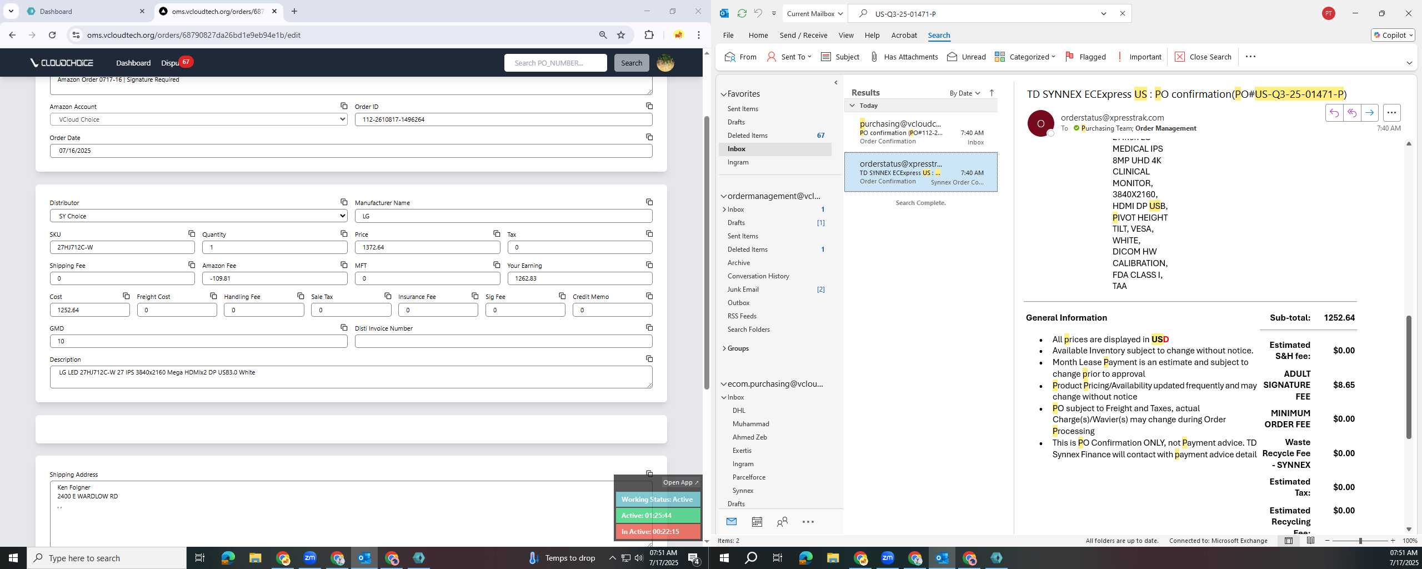Copy the Disti Invoice Number value
The height and width of the screenshot is (569, 1422).
(649, 327)
